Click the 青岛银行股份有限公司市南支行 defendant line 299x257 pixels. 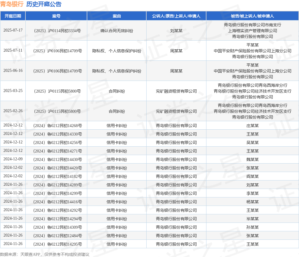pyautogui.click(x=253, y=25)
